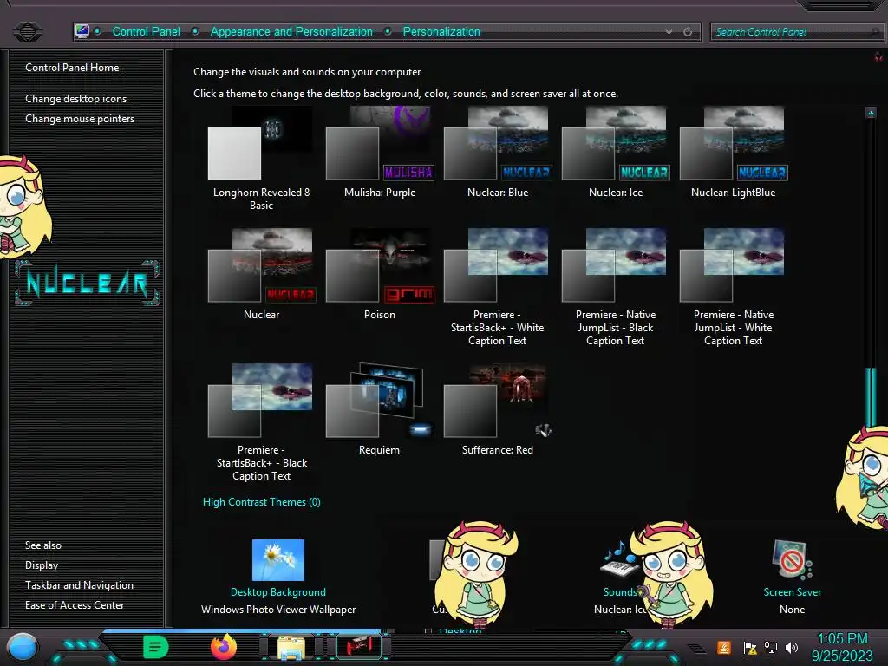Open Display settings link

click(x=42, y=565)
